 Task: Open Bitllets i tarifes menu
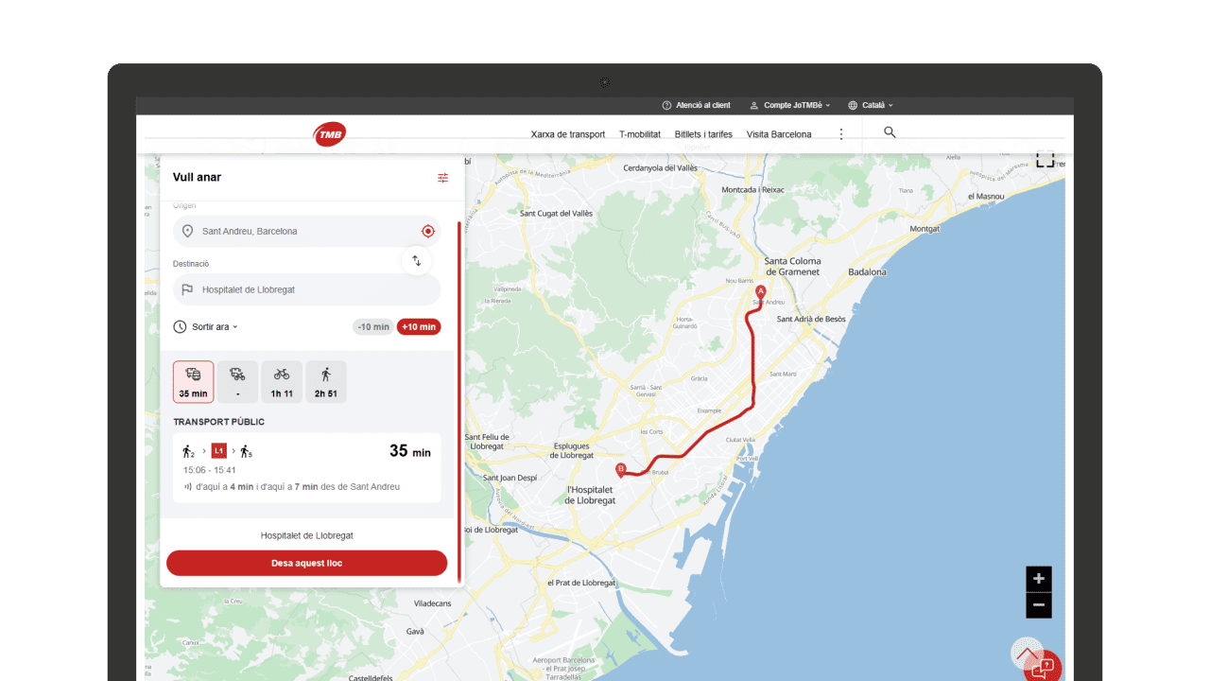703,134
